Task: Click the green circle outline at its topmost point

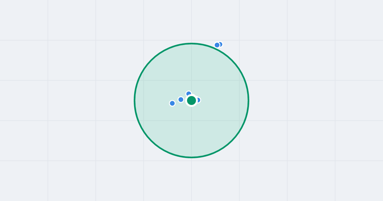Action: tap(191, 43)
